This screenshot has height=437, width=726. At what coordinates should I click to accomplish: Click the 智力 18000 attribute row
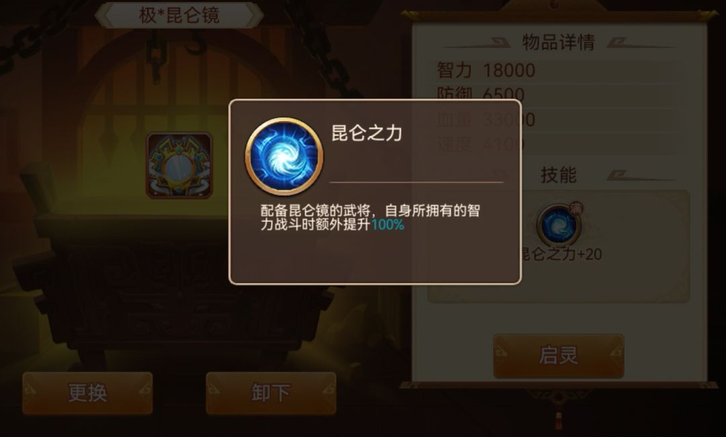pos(555,71)
